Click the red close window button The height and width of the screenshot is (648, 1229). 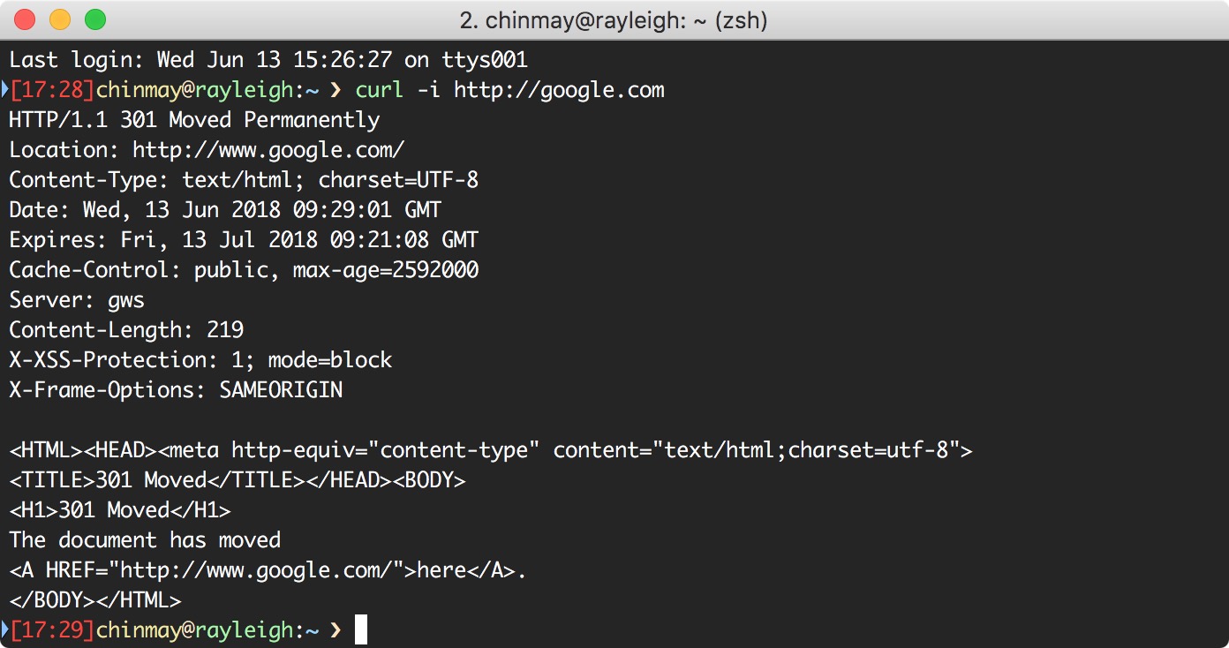tap(25, 19)
